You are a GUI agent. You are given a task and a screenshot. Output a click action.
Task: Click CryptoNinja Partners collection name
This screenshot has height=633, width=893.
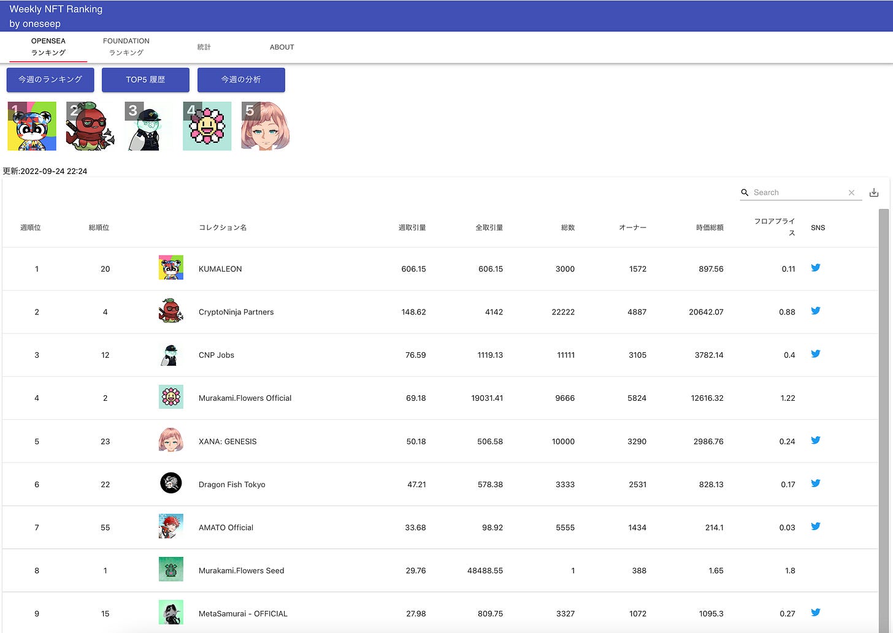coord(236,312)
